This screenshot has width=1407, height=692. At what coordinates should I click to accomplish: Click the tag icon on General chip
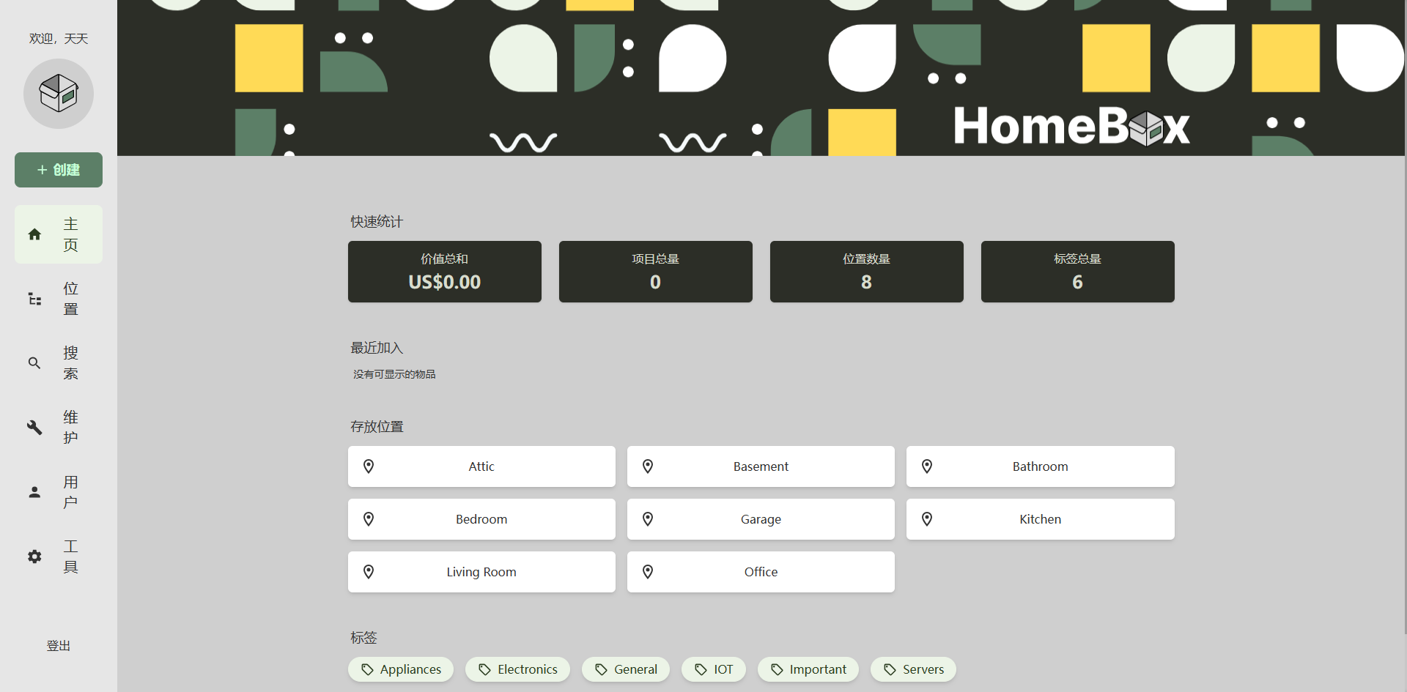click(x=601, y=669)
